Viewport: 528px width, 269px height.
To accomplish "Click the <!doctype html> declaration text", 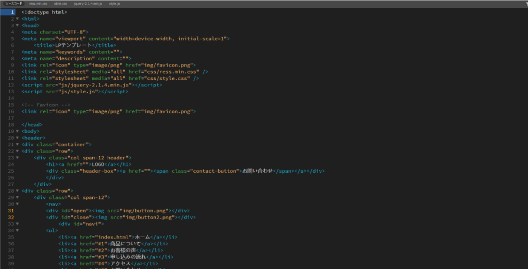I will [x=44, y=12].
